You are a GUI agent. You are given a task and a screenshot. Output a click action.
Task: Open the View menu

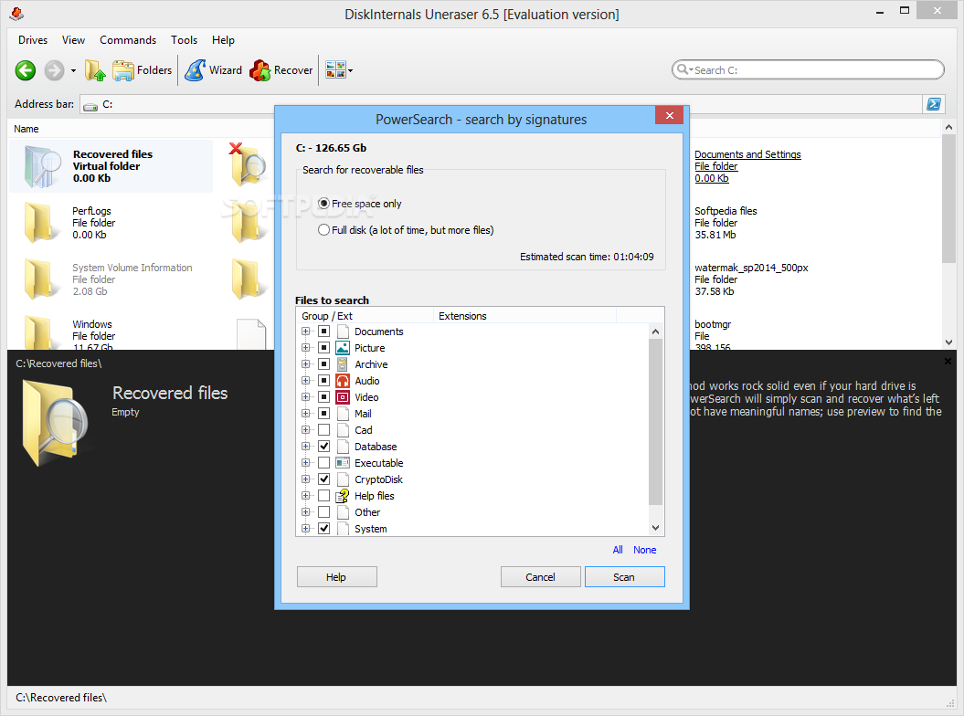point(73,40)
